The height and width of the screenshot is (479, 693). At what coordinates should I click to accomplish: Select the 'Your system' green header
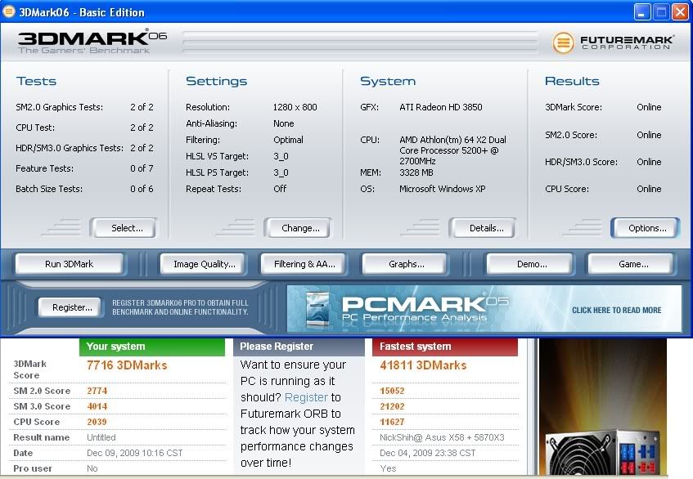[152, 347]
